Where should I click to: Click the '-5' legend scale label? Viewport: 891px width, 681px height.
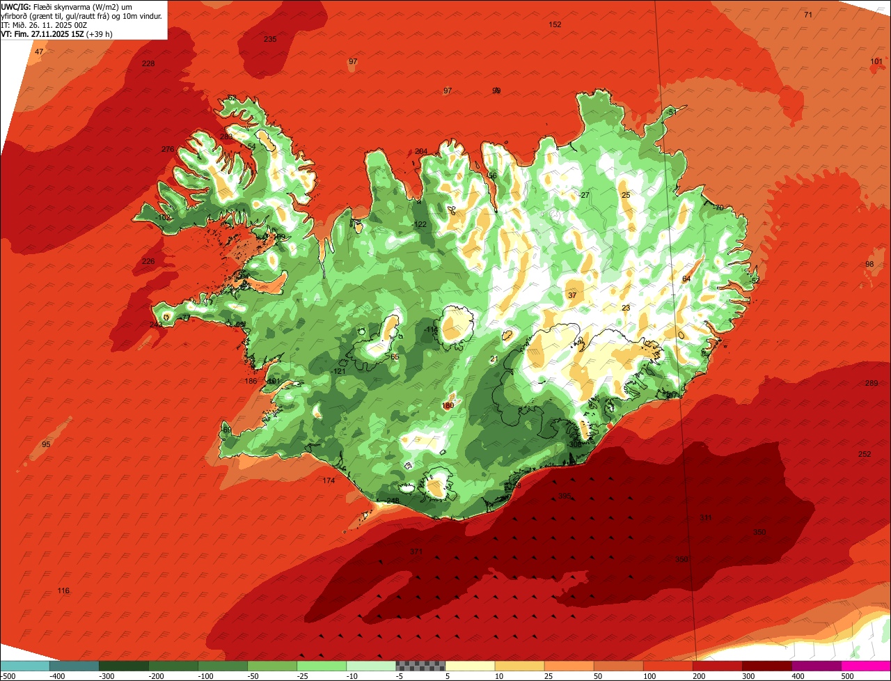(400, 676)
